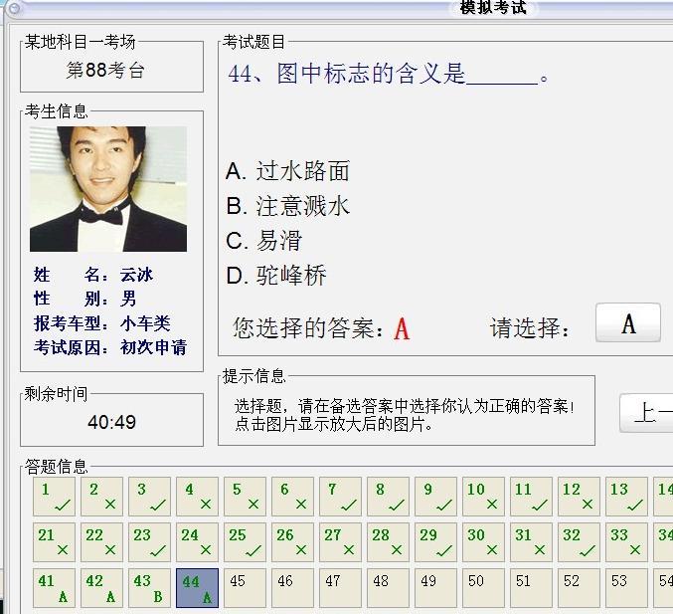
Task: Click the candidate photo thumbnail
Action: (x=108, y=189)
